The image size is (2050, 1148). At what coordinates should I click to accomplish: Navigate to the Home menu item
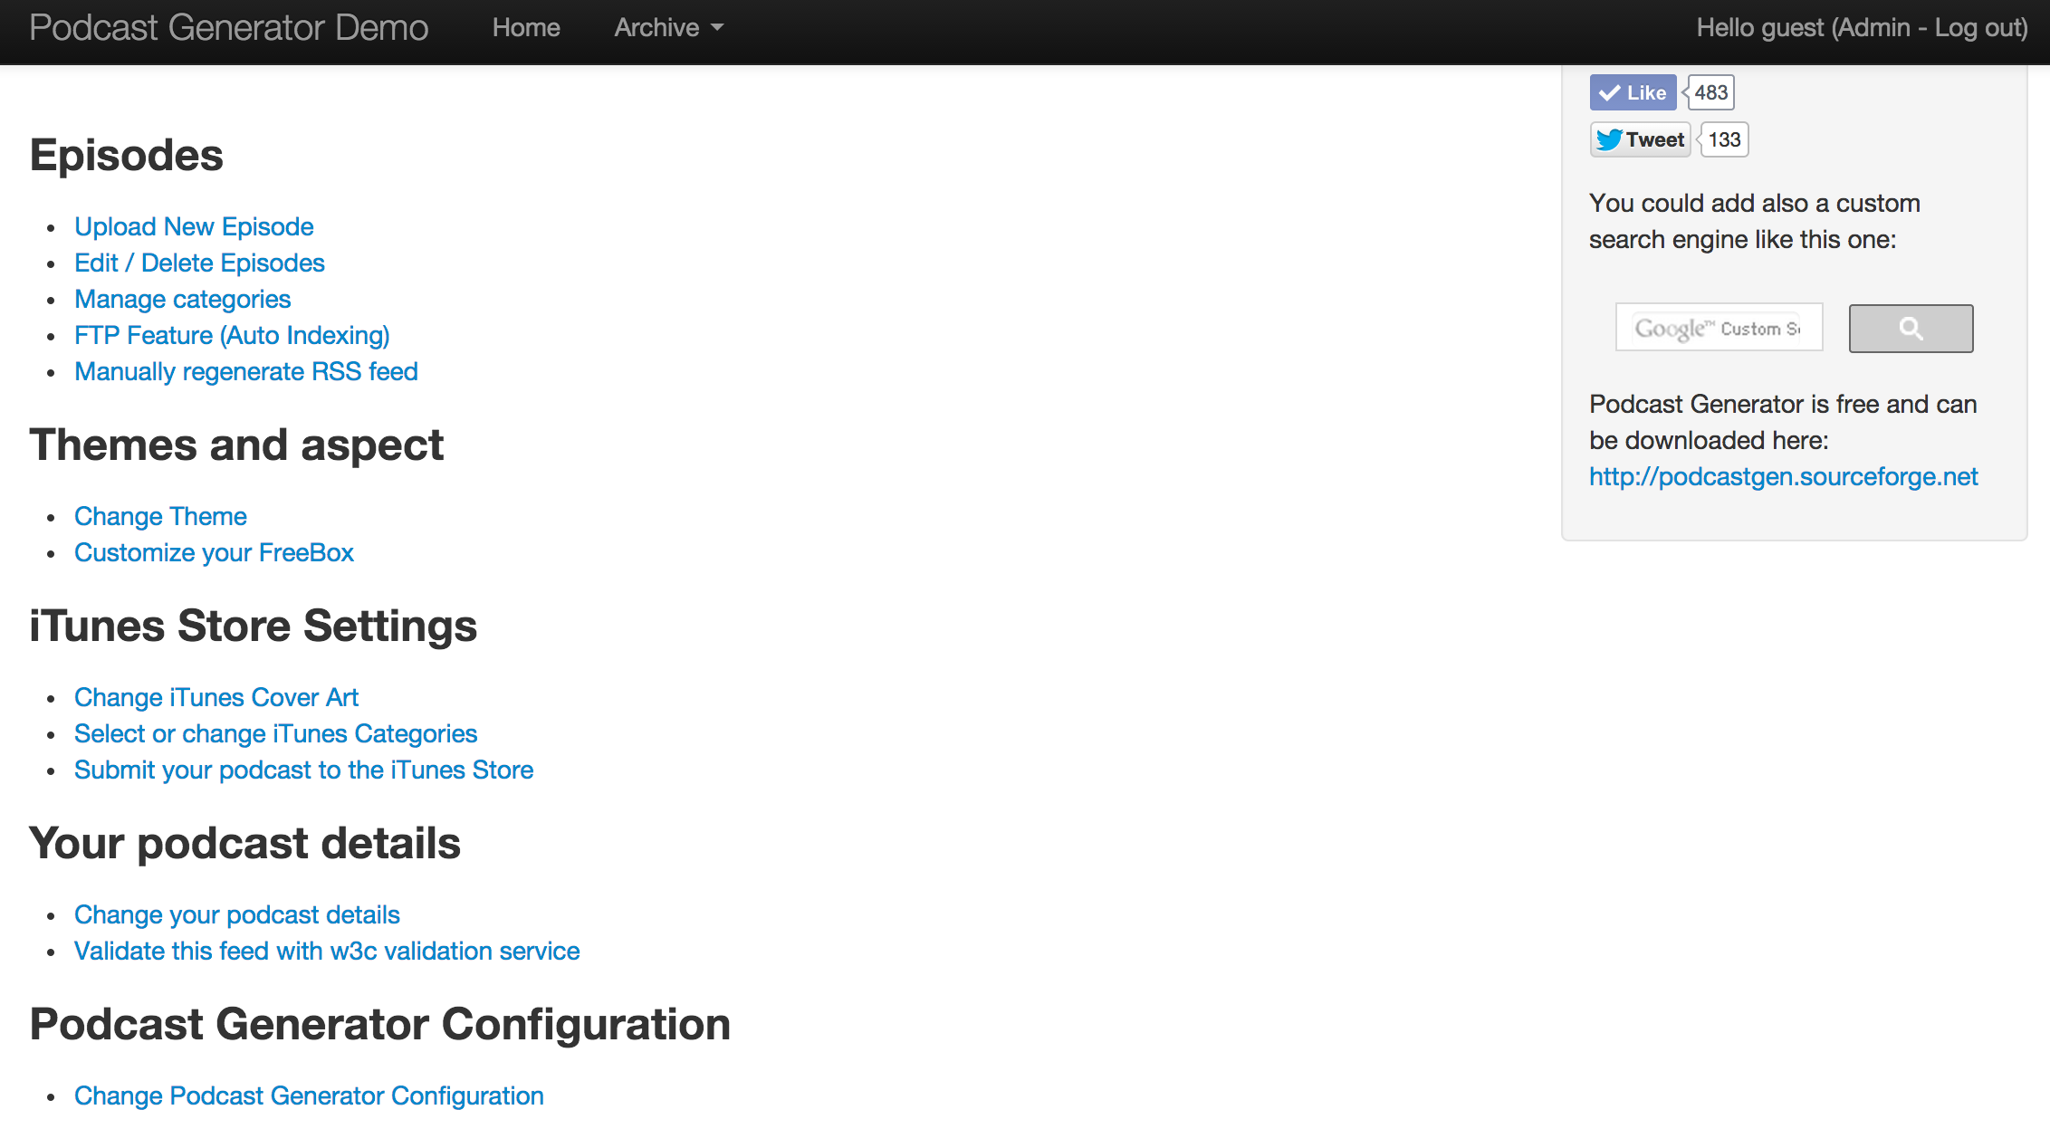[525, 27]
